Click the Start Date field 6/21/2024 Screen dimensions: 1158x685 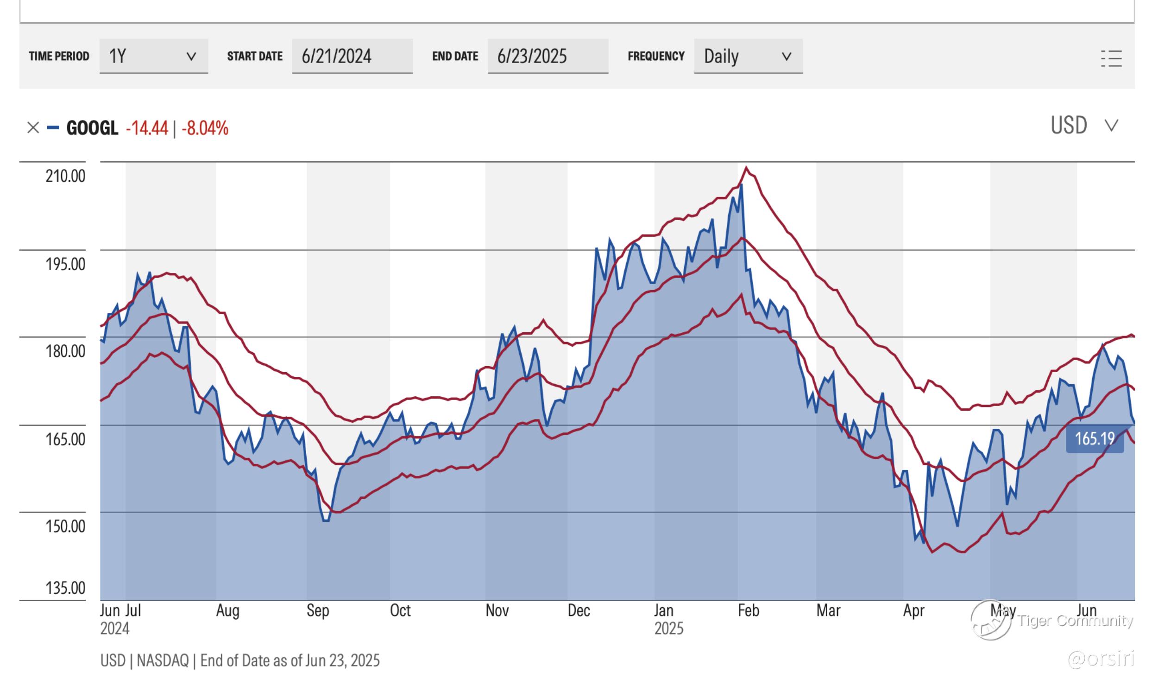[352, 56]
